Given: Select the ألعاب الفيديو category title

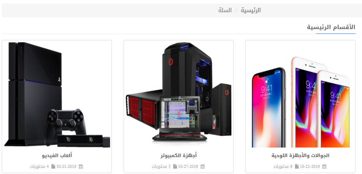Looking at the screenshot, I should click(57, 156).
